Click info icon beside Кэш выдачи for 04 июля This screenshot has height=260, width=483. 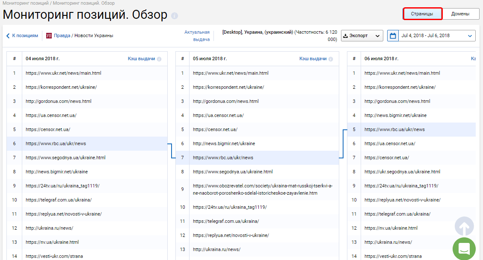tap(159, 59)
